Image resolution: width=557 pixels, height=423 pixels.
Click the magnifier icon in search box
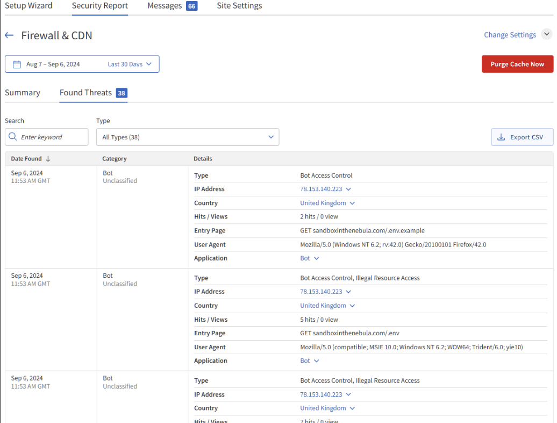[x=13, y=137]
